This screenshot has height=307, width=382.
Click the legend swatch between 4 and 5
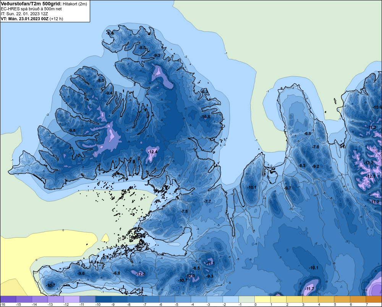pos(327,299)
